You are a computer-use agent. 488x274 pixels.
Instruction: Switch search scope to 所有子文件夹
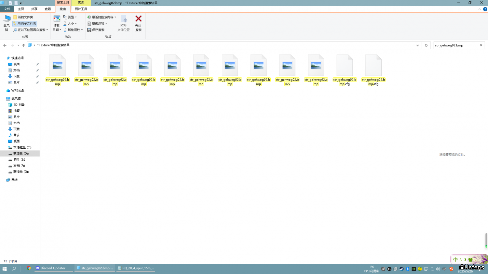(25, 24)
